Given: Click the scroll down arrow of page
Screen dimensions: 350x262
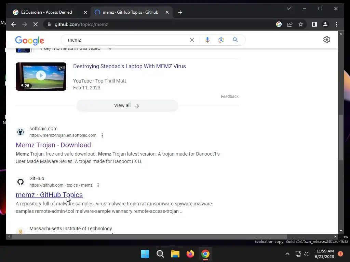Looking at the screenshot, I should 341,231.
